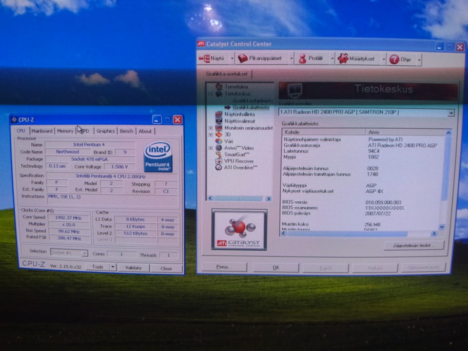The height and width of the screenshot is (351, 468).
Task: Click the Intel Pentium 4 logo
Action: 158,156
